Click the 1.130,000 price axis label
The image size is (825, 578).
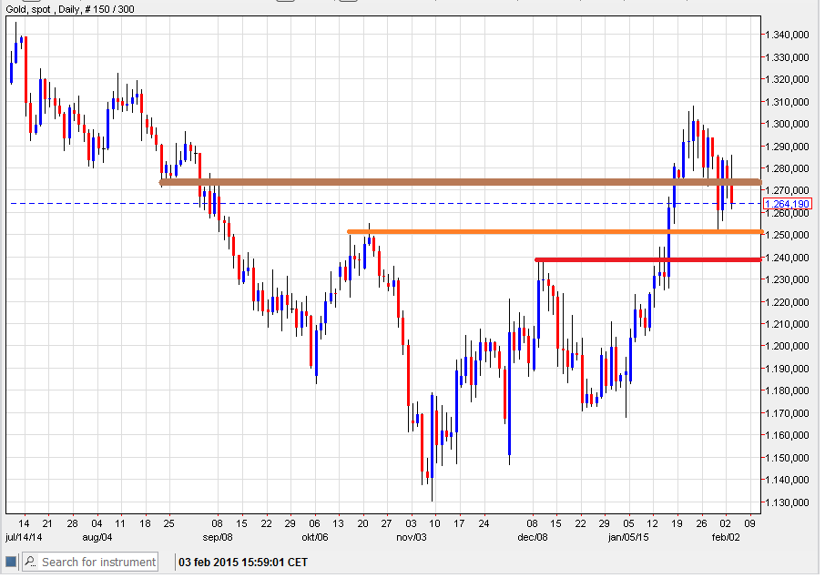point(787,502)
